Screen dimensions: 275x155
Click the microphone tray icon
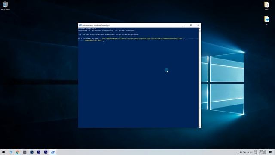pos(241,152)
